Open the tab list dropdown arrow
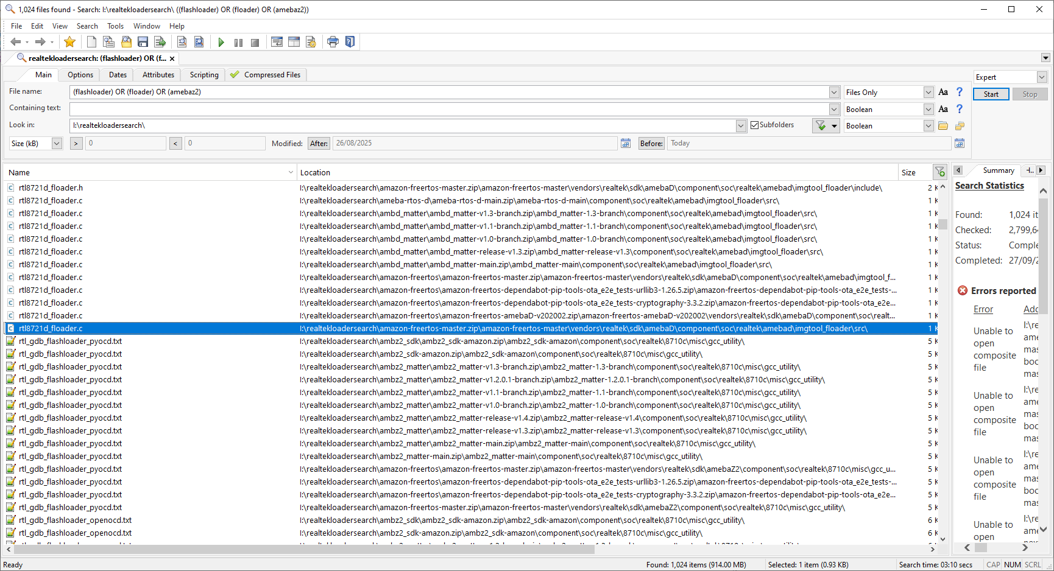 [1045, 58]
